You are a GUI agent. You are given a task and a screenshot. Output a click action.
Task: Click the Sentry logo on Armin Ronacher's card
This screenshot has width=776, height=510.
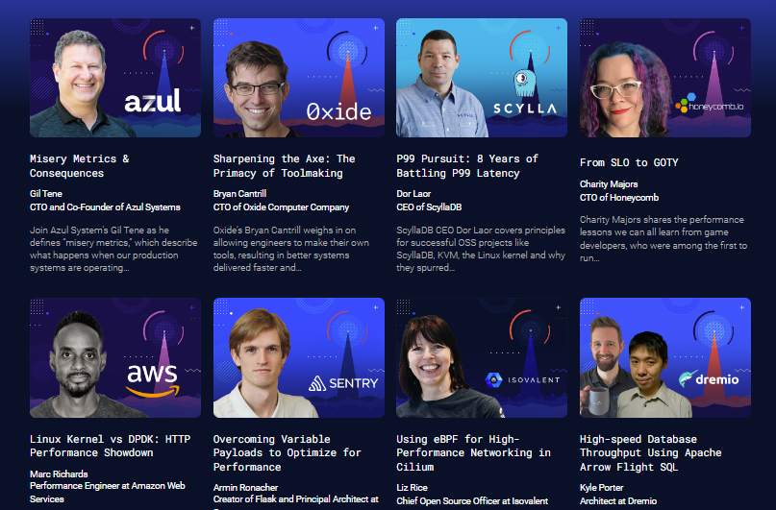pos(343,383)
